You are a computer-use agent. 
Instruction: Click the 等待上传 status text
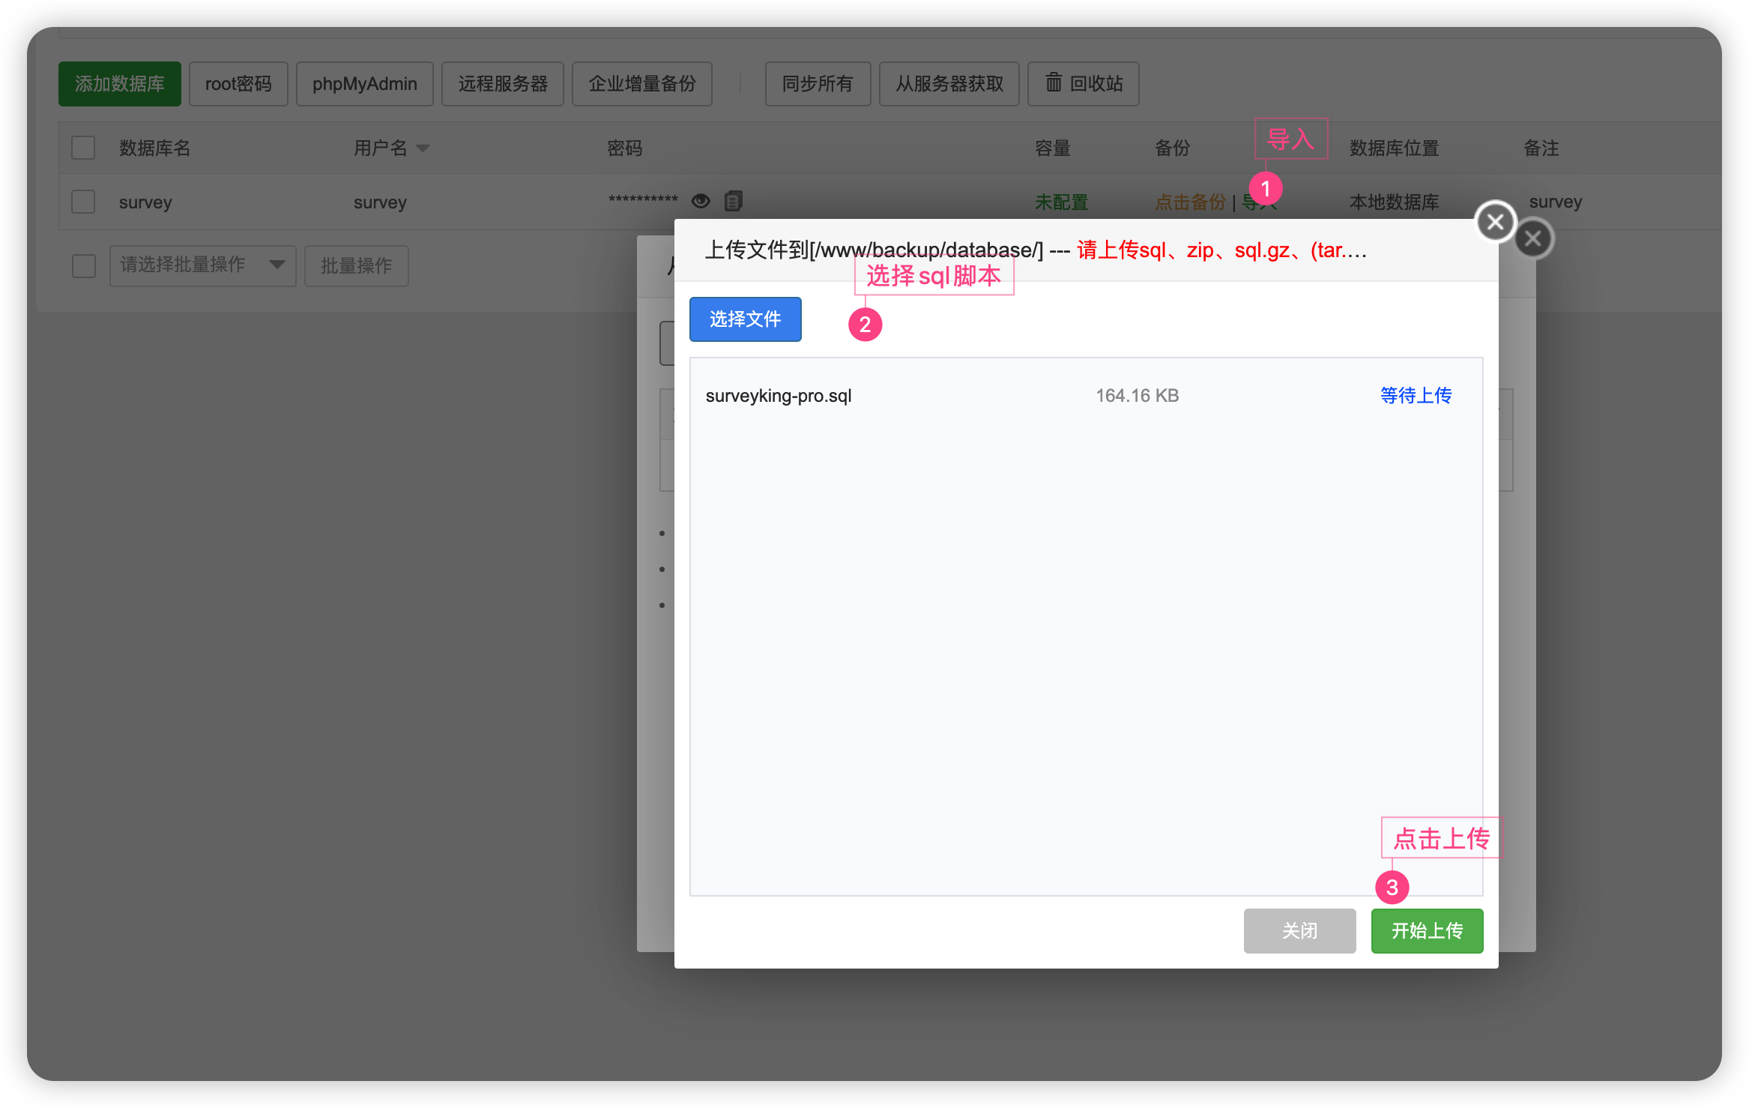pos(1416,395)
